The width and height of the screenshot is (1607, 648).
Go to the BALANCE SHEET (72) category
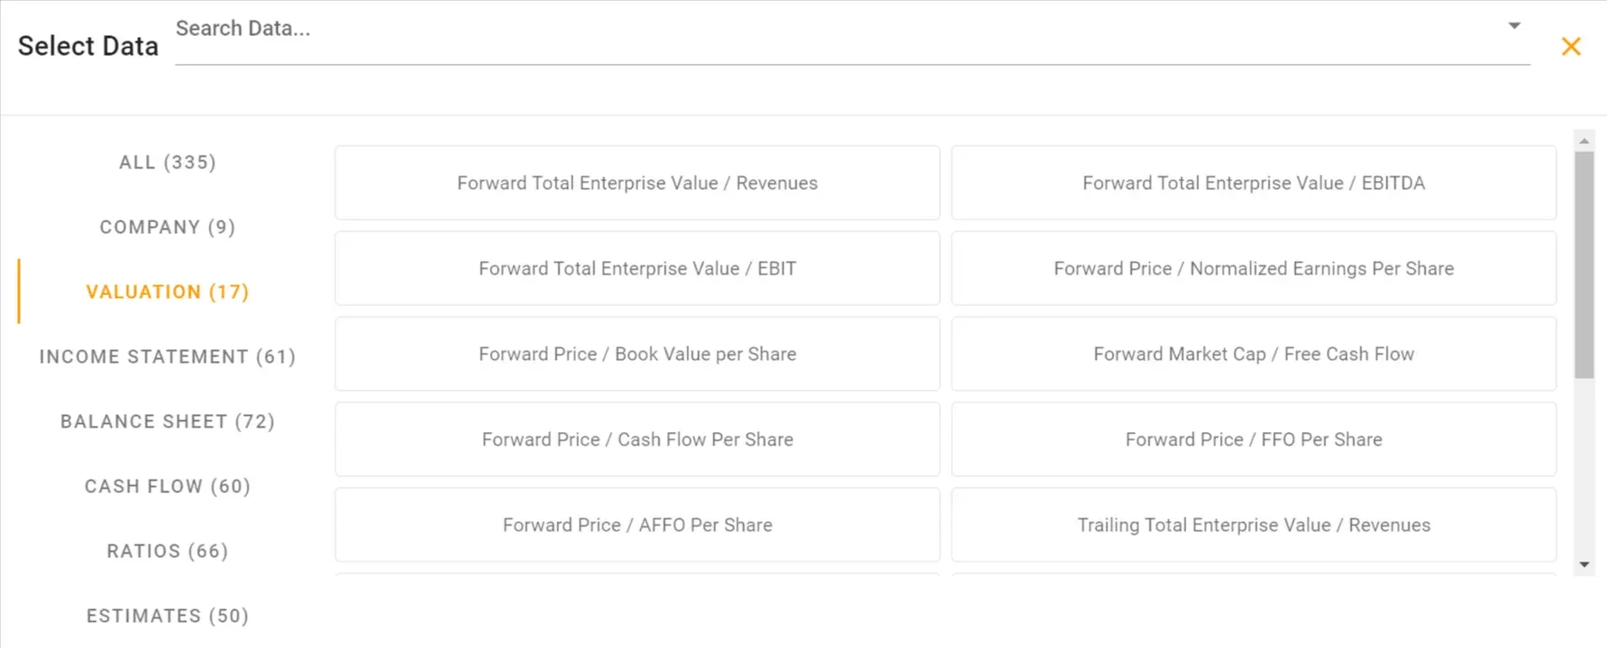tap(168, 422)
